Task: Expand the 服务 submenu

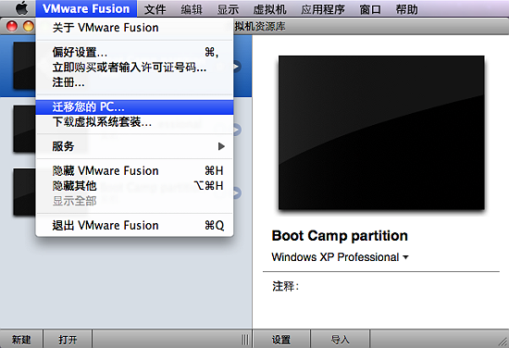Action: (x=134, y=146)
